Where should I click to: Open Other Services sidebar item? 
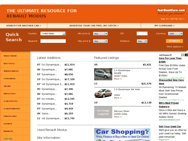[x=10, y=79]
